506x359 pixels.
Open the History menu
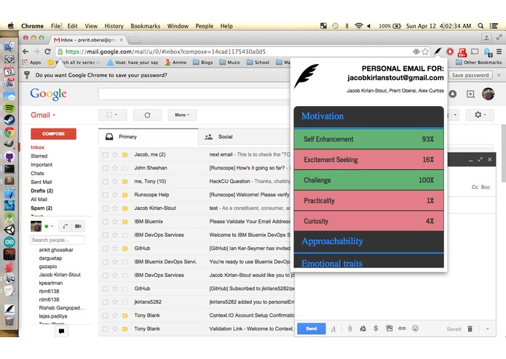tap(114, 25)
